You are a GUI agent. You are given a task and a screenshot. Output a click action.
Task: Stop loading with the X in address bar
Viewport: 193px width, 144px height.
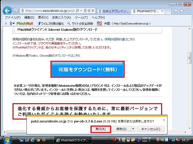click(x=93, y=11)
